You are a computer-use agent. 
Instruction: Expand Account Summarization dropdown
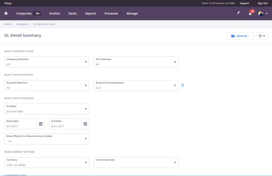(x=136, y=85)
